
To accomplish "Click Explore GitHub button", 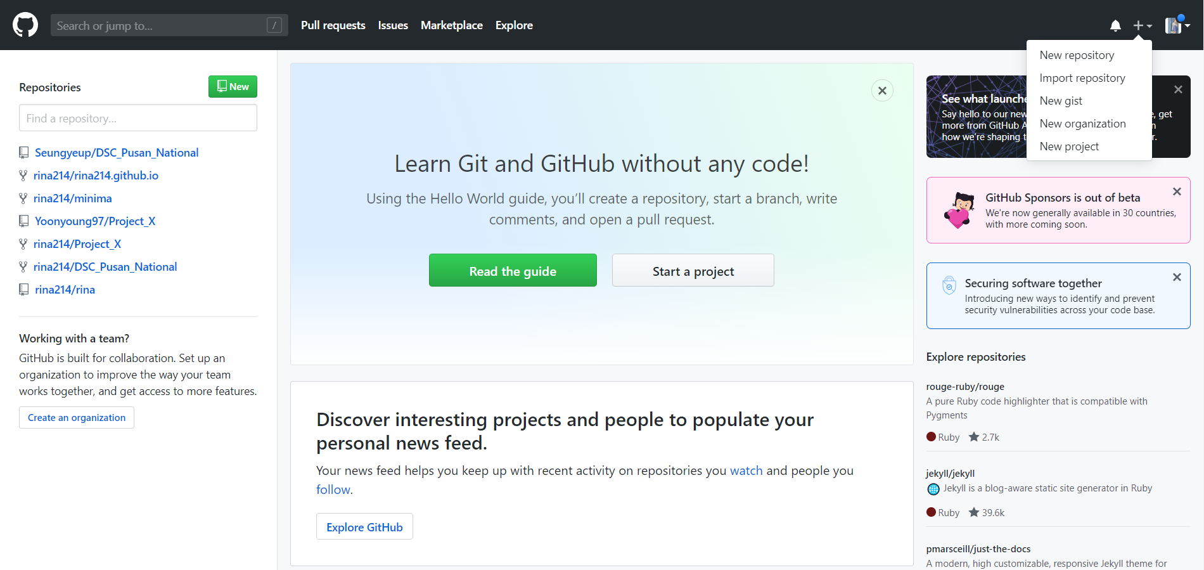I will [x=364, y=527].
